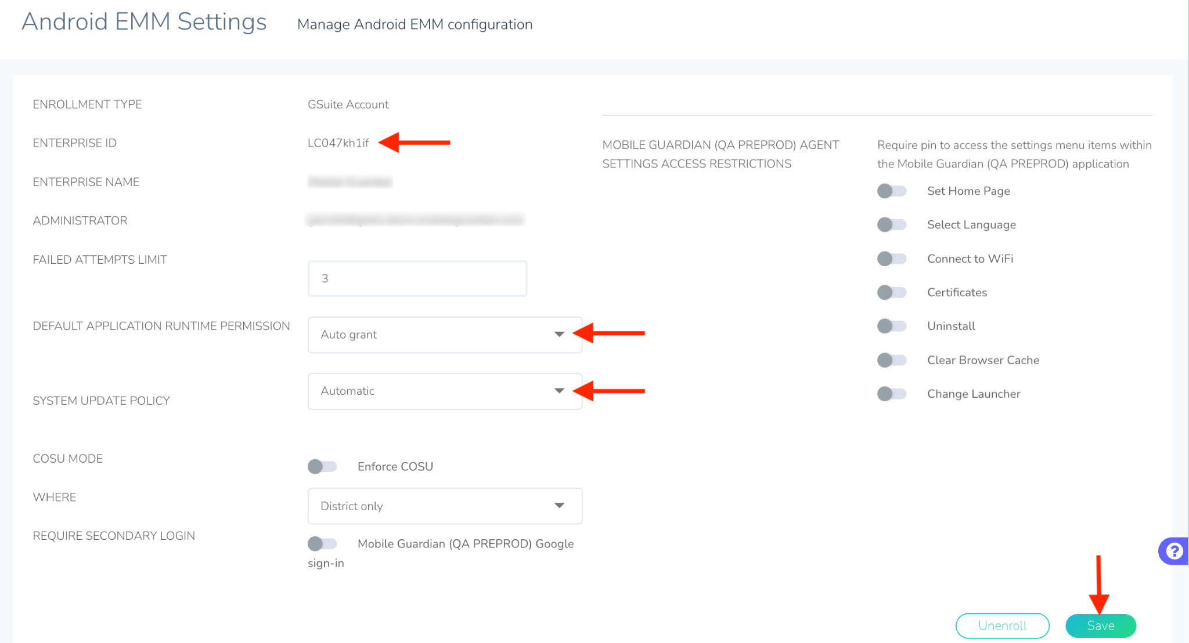Toggle Google sign-in secondary login
This screenshot has height=643, width=1189.
pos(322,543)
